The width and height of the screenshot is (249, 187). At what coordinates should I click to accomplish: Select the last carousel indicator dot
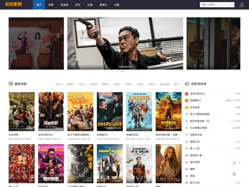coord(144,72)
